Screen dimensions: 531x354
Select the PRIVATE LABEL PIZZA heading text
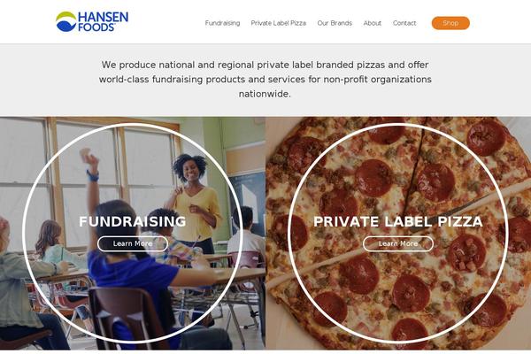[398, 221]
